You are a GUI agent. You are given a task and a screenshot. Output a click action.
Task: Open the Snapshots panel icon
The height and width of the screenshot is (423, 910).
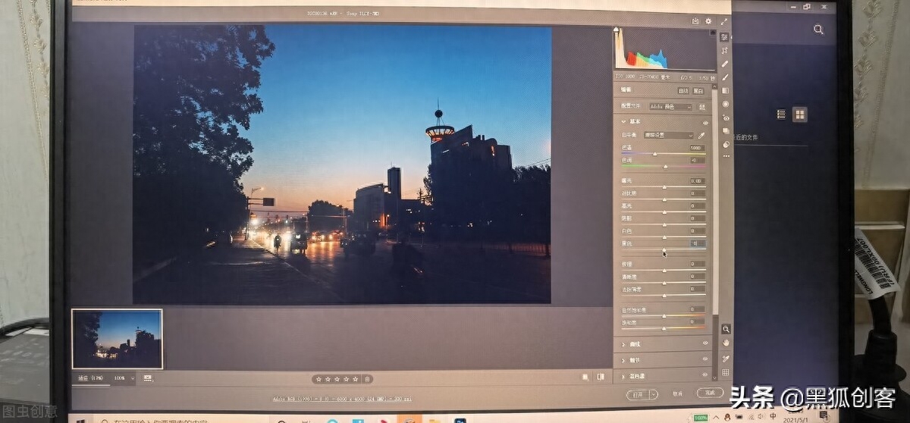pyautogui.click(x=725, y=131)
